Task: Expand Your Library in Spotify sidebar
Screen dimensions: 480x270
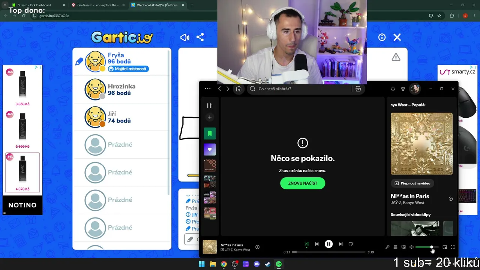Action: 210,106
